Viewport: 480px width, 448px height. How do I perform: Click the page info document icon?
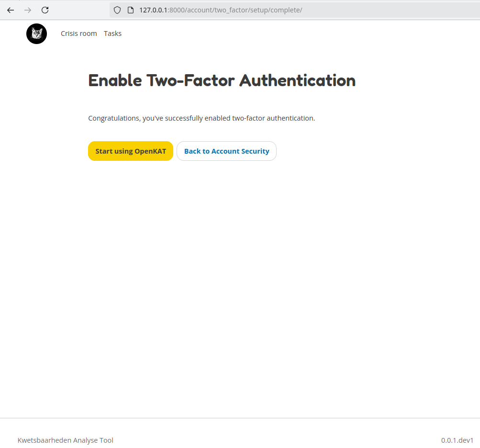131,10
